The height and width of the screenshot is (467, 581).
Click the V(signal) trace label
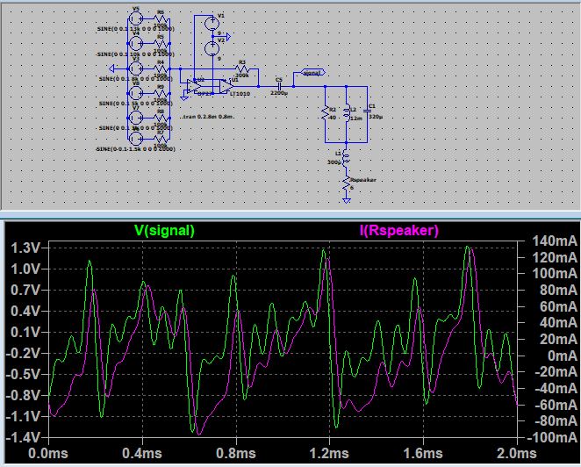(x=164, y=231)
